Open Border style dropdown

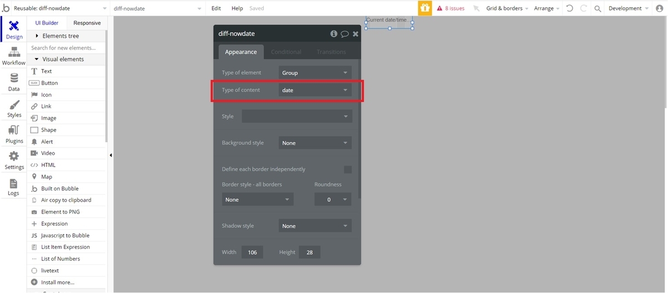click(258, 200)
